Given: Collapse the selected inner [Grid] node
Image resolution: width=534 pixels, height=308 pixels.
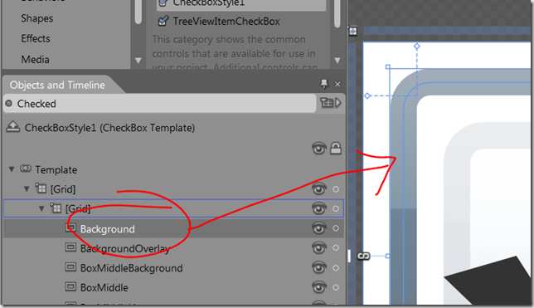Looking at the screenshot, I should point(41,208).
